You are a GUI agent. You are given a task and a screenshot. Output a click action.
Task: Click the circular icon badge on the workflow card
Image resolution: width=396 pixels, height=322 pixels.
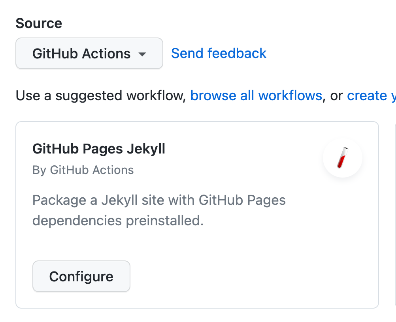coord(343,157)
